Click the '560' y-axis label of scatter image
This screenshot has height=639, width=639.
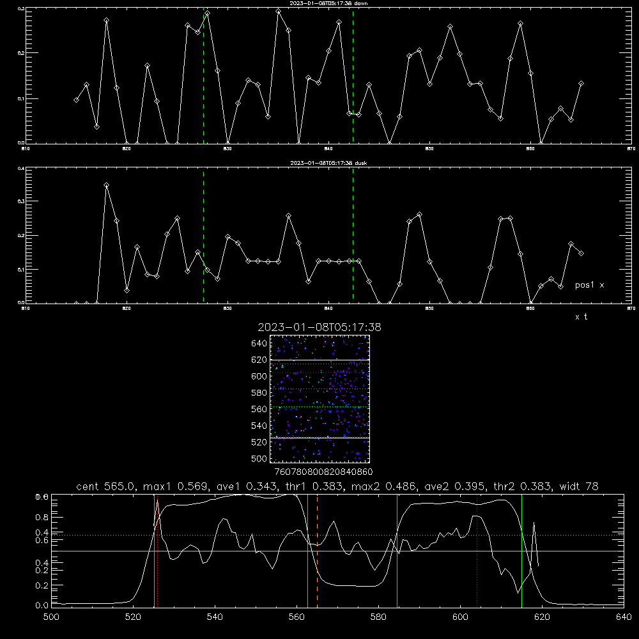259,409
